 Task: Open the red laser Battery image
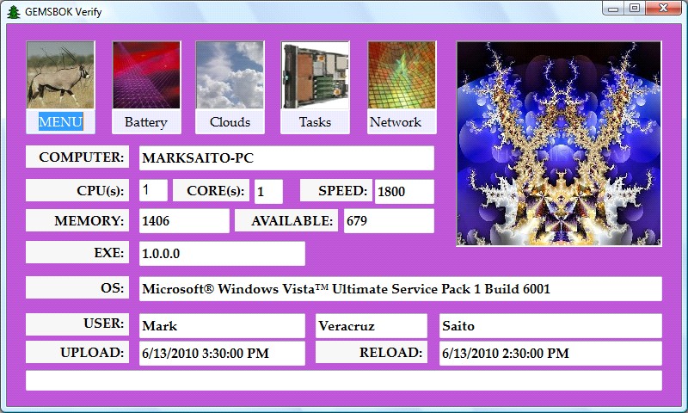(x=146, y=75)
